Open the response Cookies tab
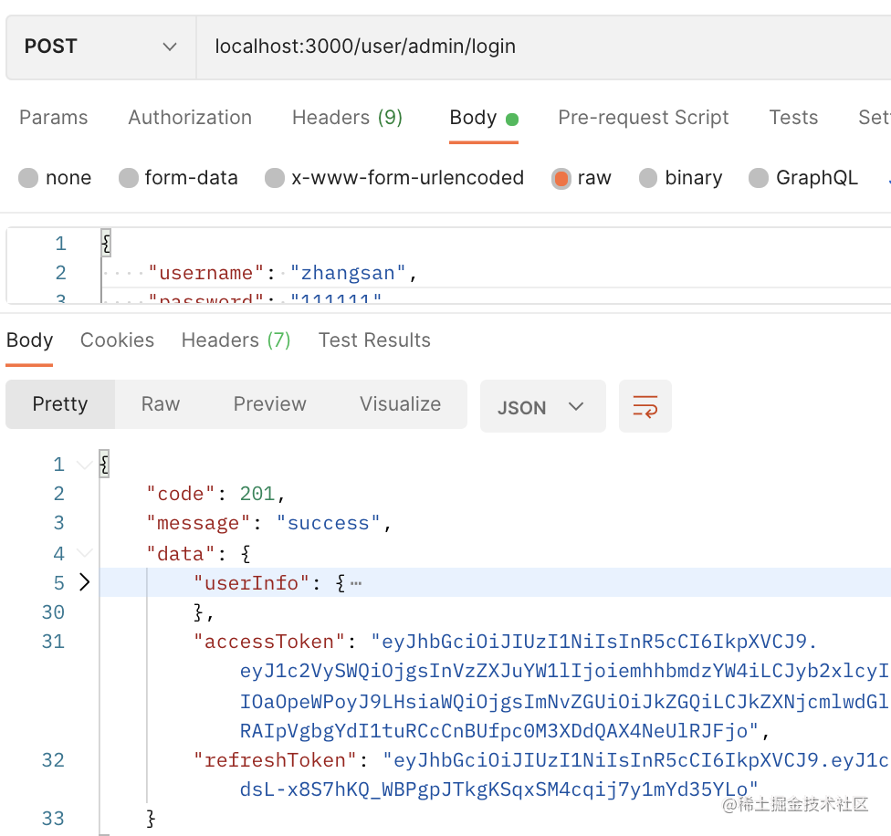891x836 pixels. click(x=117, y=340)
